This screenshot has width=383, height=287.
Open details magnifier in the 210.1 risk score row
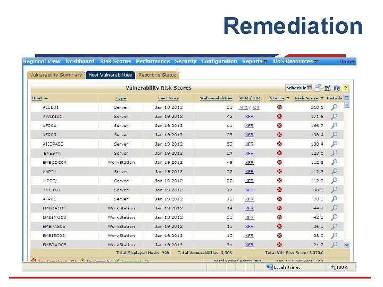tap(334, 107)
